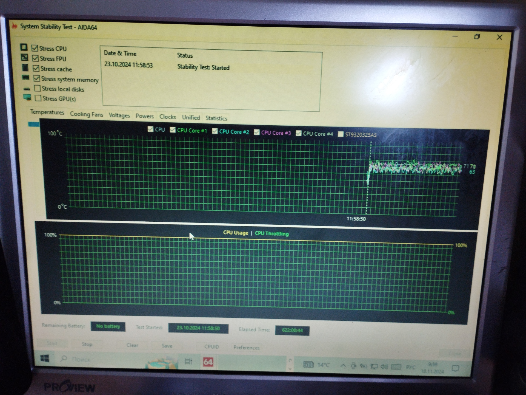Click the Save button
526x395 pixels.
pyautogui.click(x=167, y=346)
